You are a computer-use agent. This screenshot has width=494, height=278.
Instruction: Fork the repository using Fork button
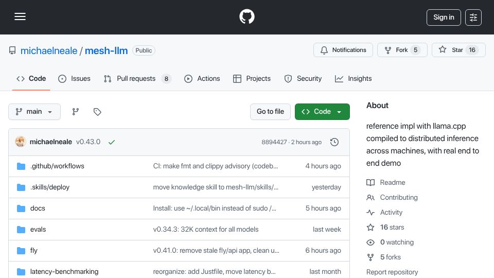point(402,50)
